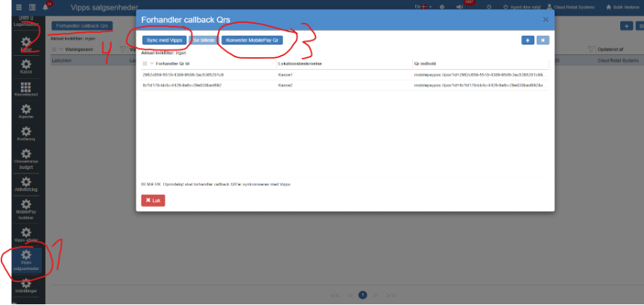Screen dimensions: 644x305
Task: Open the Kvittering sidebar item
Action: click(26, 134)
